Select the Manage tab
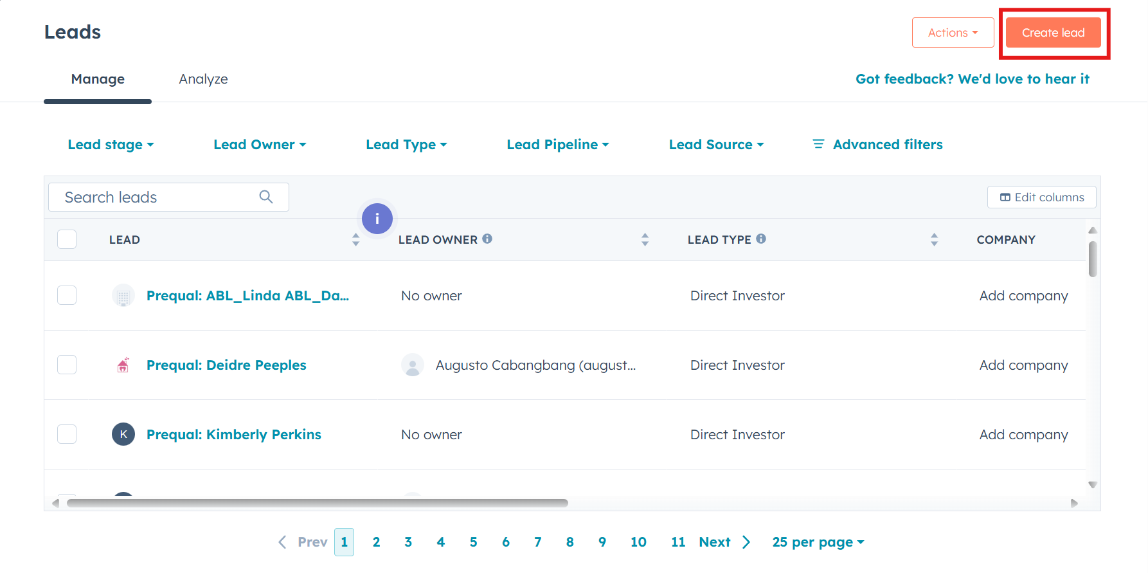1148x573 pixels. [98, 79]
